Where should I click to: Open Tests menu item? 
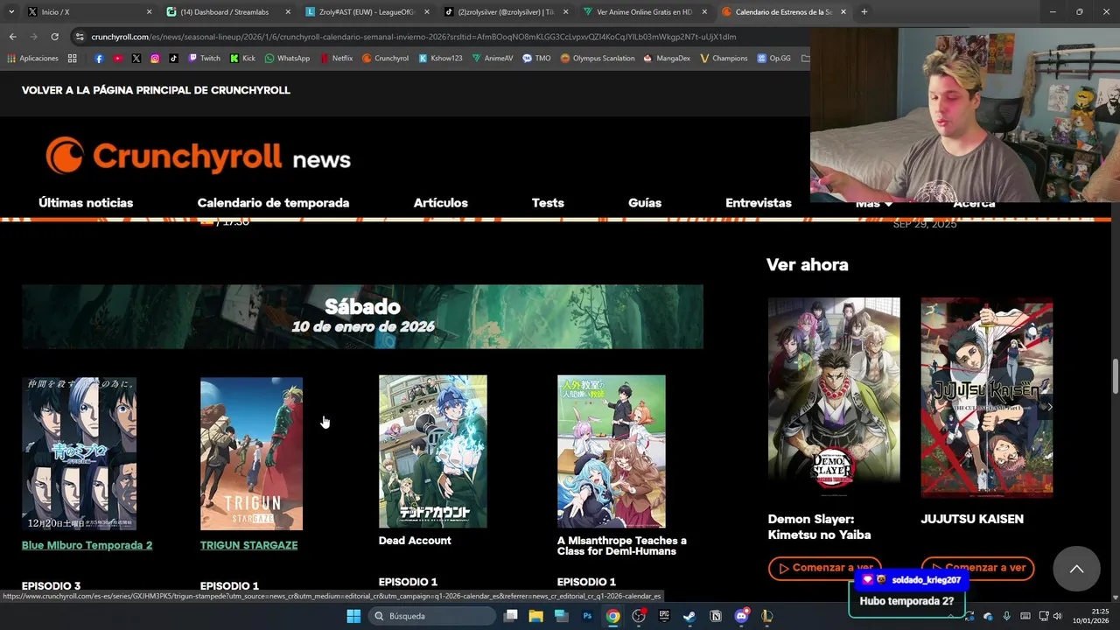tap(548, 203)
